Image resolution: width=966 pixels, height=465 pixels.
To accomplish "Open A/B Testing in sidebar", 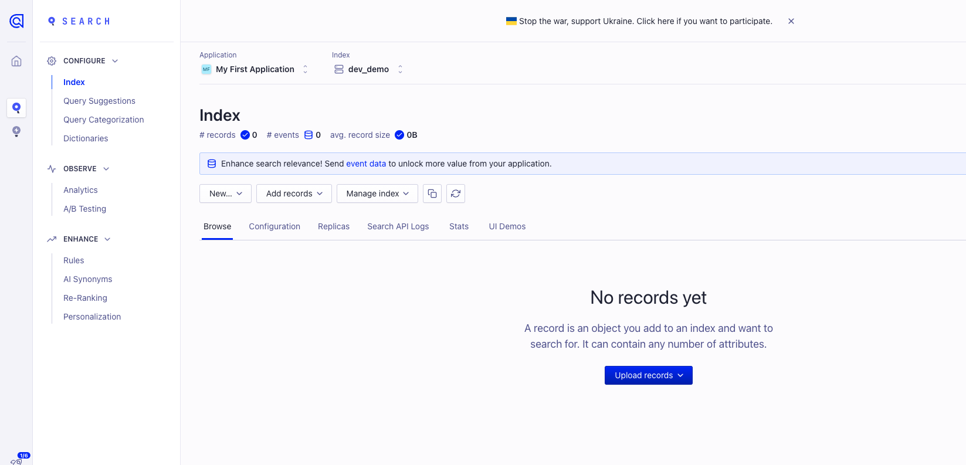I will 84,209.
